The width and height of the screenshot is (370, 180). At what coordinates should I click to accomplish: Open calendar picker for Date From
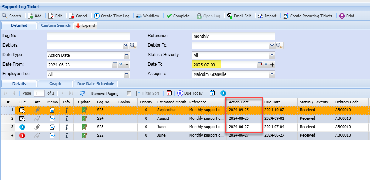115,64
